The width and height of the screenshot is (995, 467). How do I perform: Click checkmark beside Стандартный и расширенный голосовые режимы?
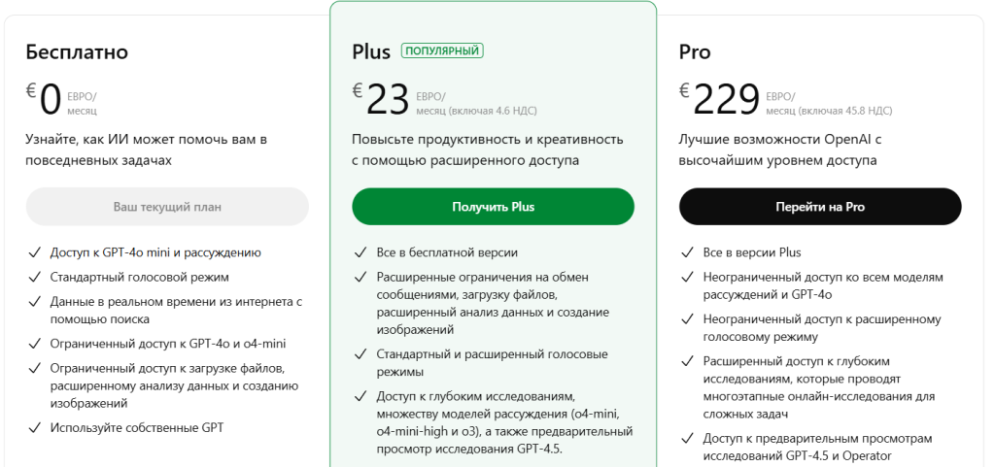(360, 354)
